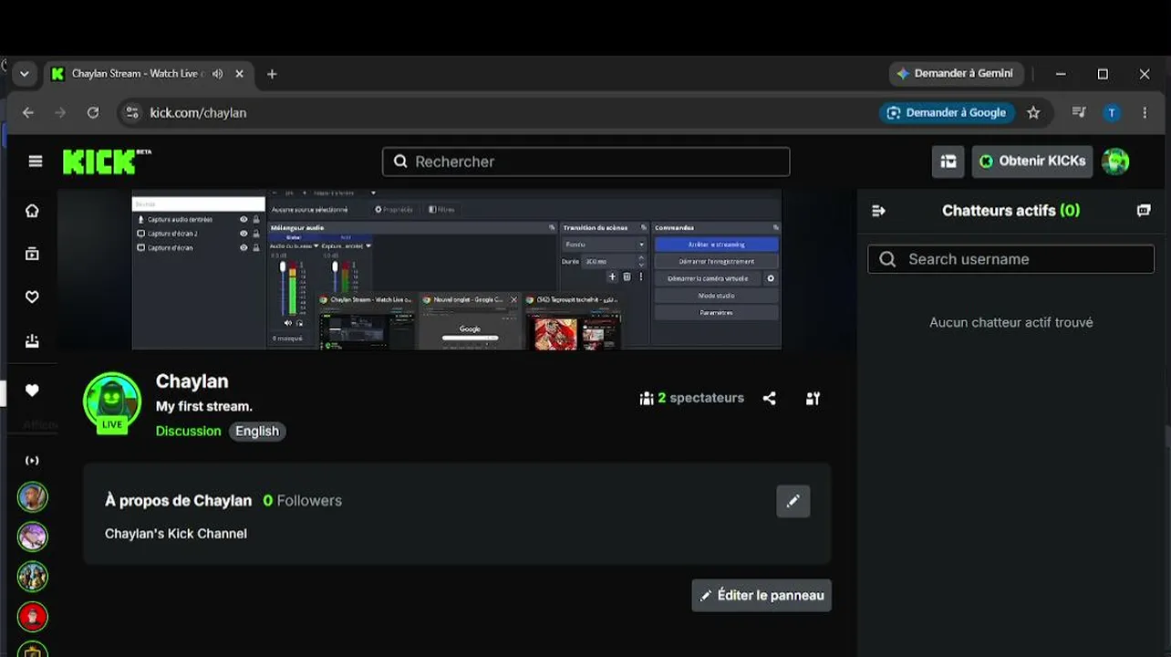1171x657 pixels.
Task: Open the browser media controls icon
Action: pos(1079,112)
